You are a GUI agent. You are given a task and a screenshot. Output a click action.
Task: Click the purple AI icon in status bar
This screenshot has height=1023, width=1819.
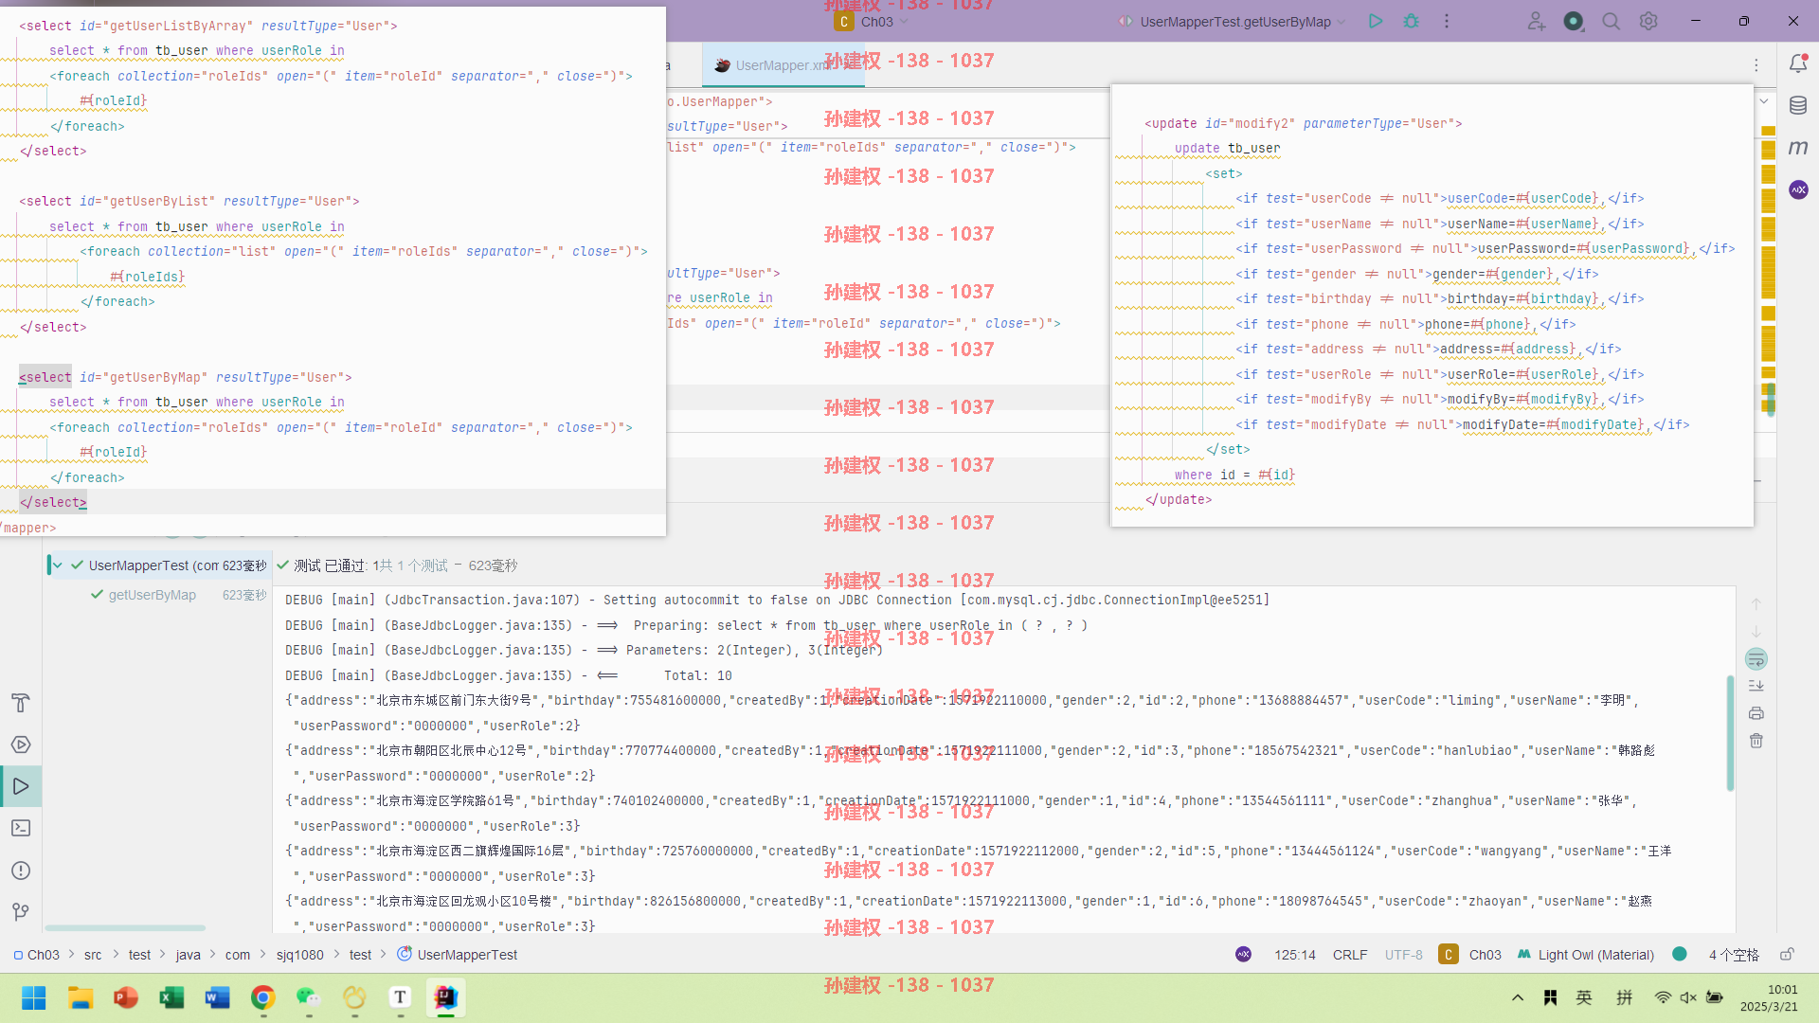[x=1244, y=955]
